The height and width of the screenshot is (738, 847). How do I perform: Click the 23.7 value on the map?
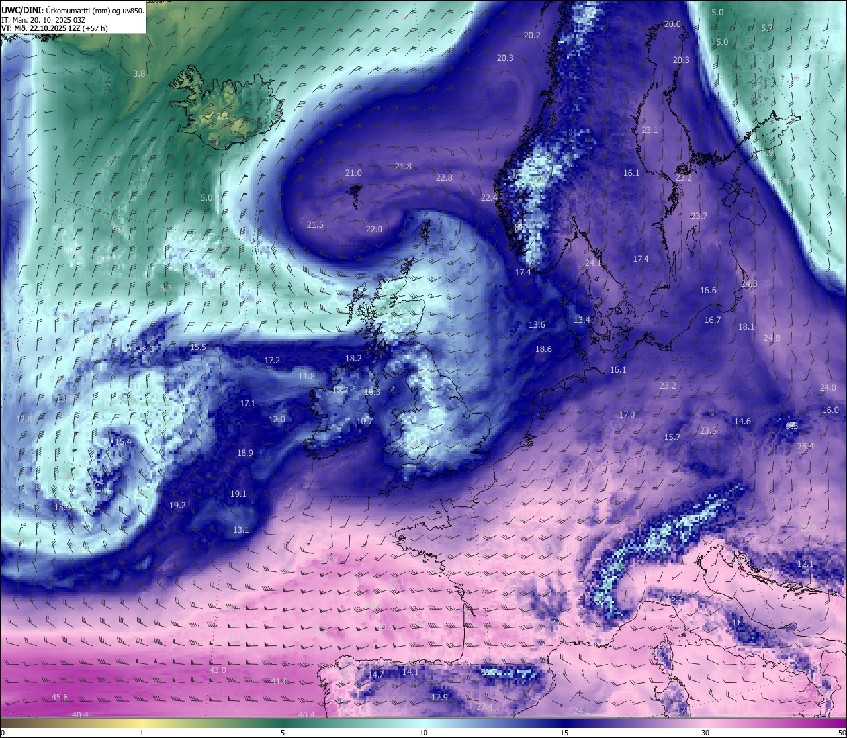[699, 216]
